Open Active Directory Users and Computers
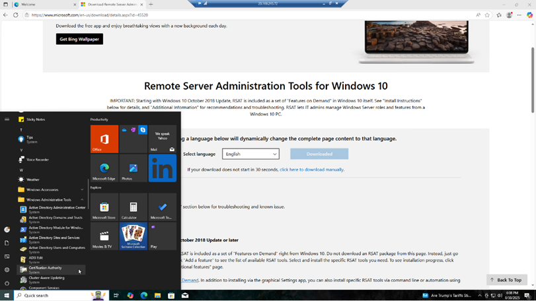This screenshot has width=536, height=301. coord(56,248)
